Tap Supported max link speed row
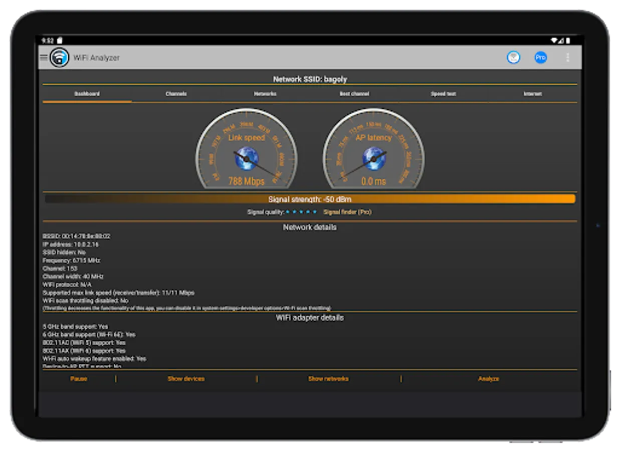619x451 pixels. click(119, 292)
